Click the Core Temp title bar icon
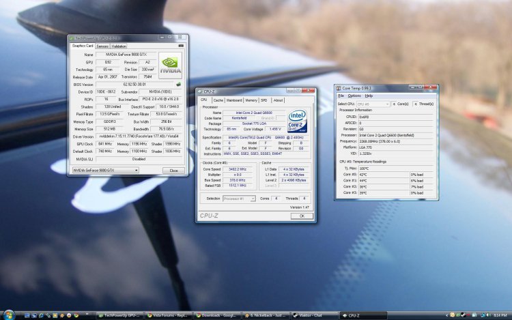512x320 pixels. 339,88
